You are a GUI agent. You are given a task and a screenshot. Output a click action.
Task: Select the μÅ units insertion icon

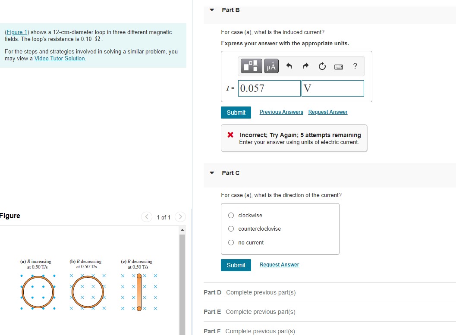point(270,66)
